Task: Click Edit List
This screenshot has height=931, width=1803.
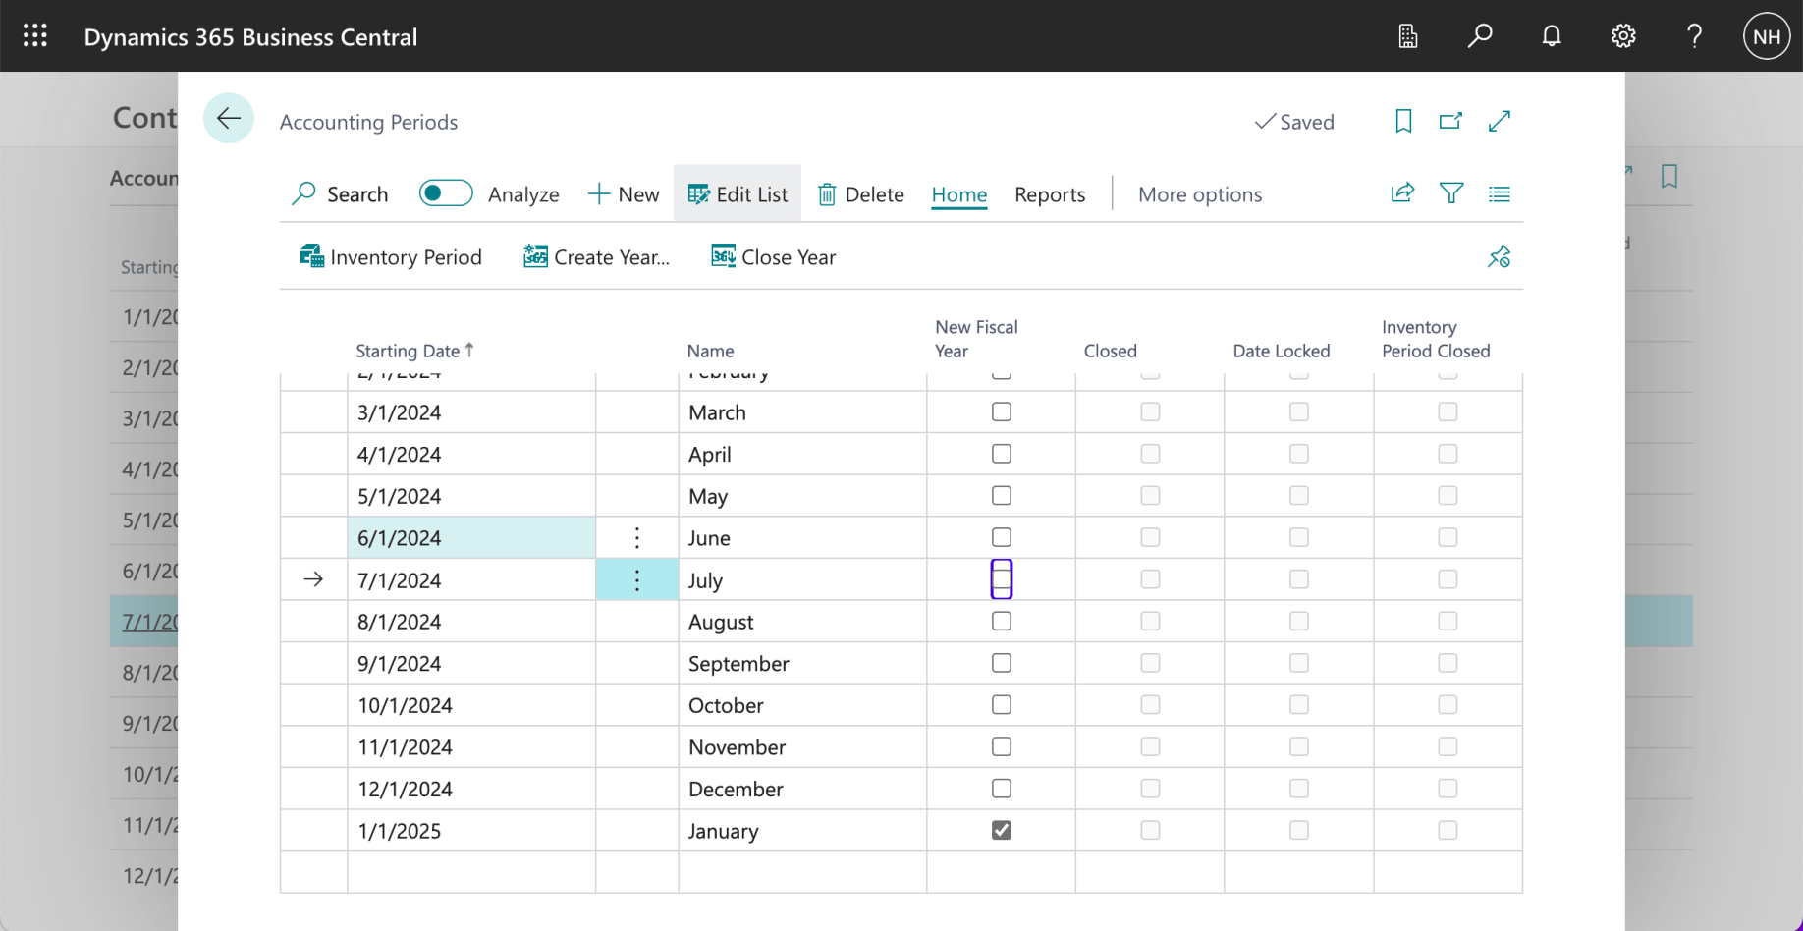Action: click(738, 194)
